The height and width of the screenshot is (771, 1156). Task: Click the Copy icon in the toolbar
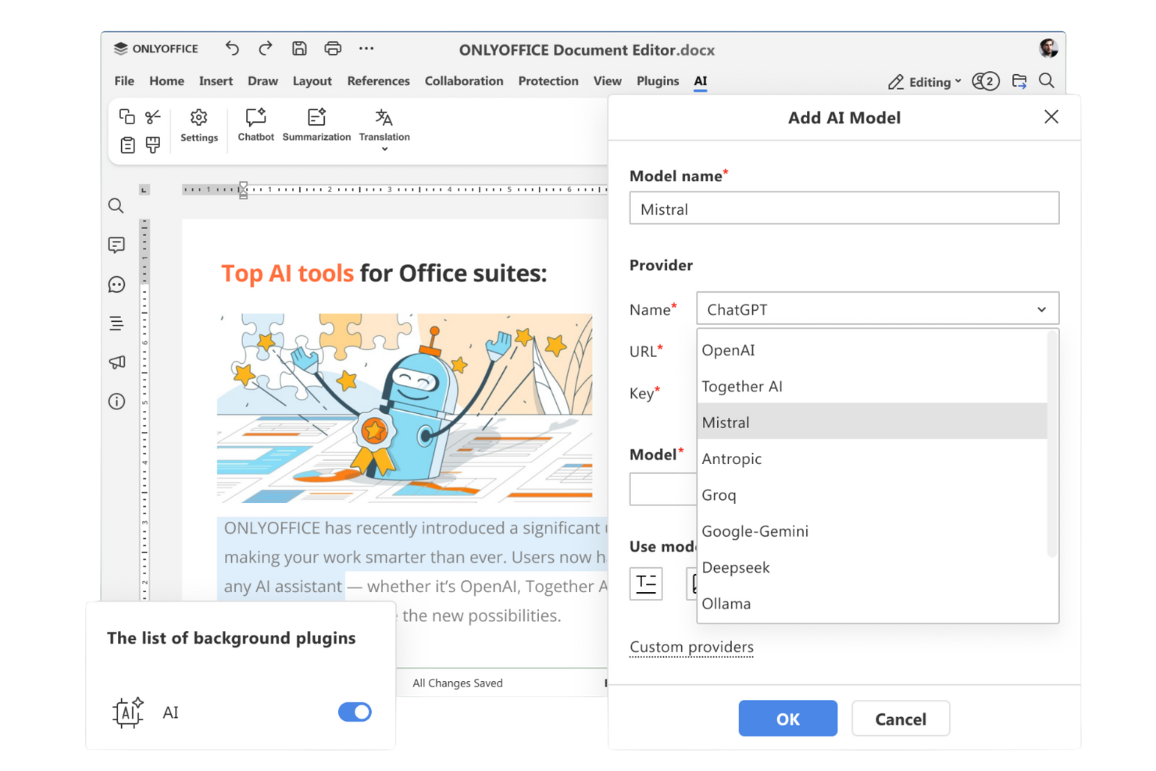127,117
